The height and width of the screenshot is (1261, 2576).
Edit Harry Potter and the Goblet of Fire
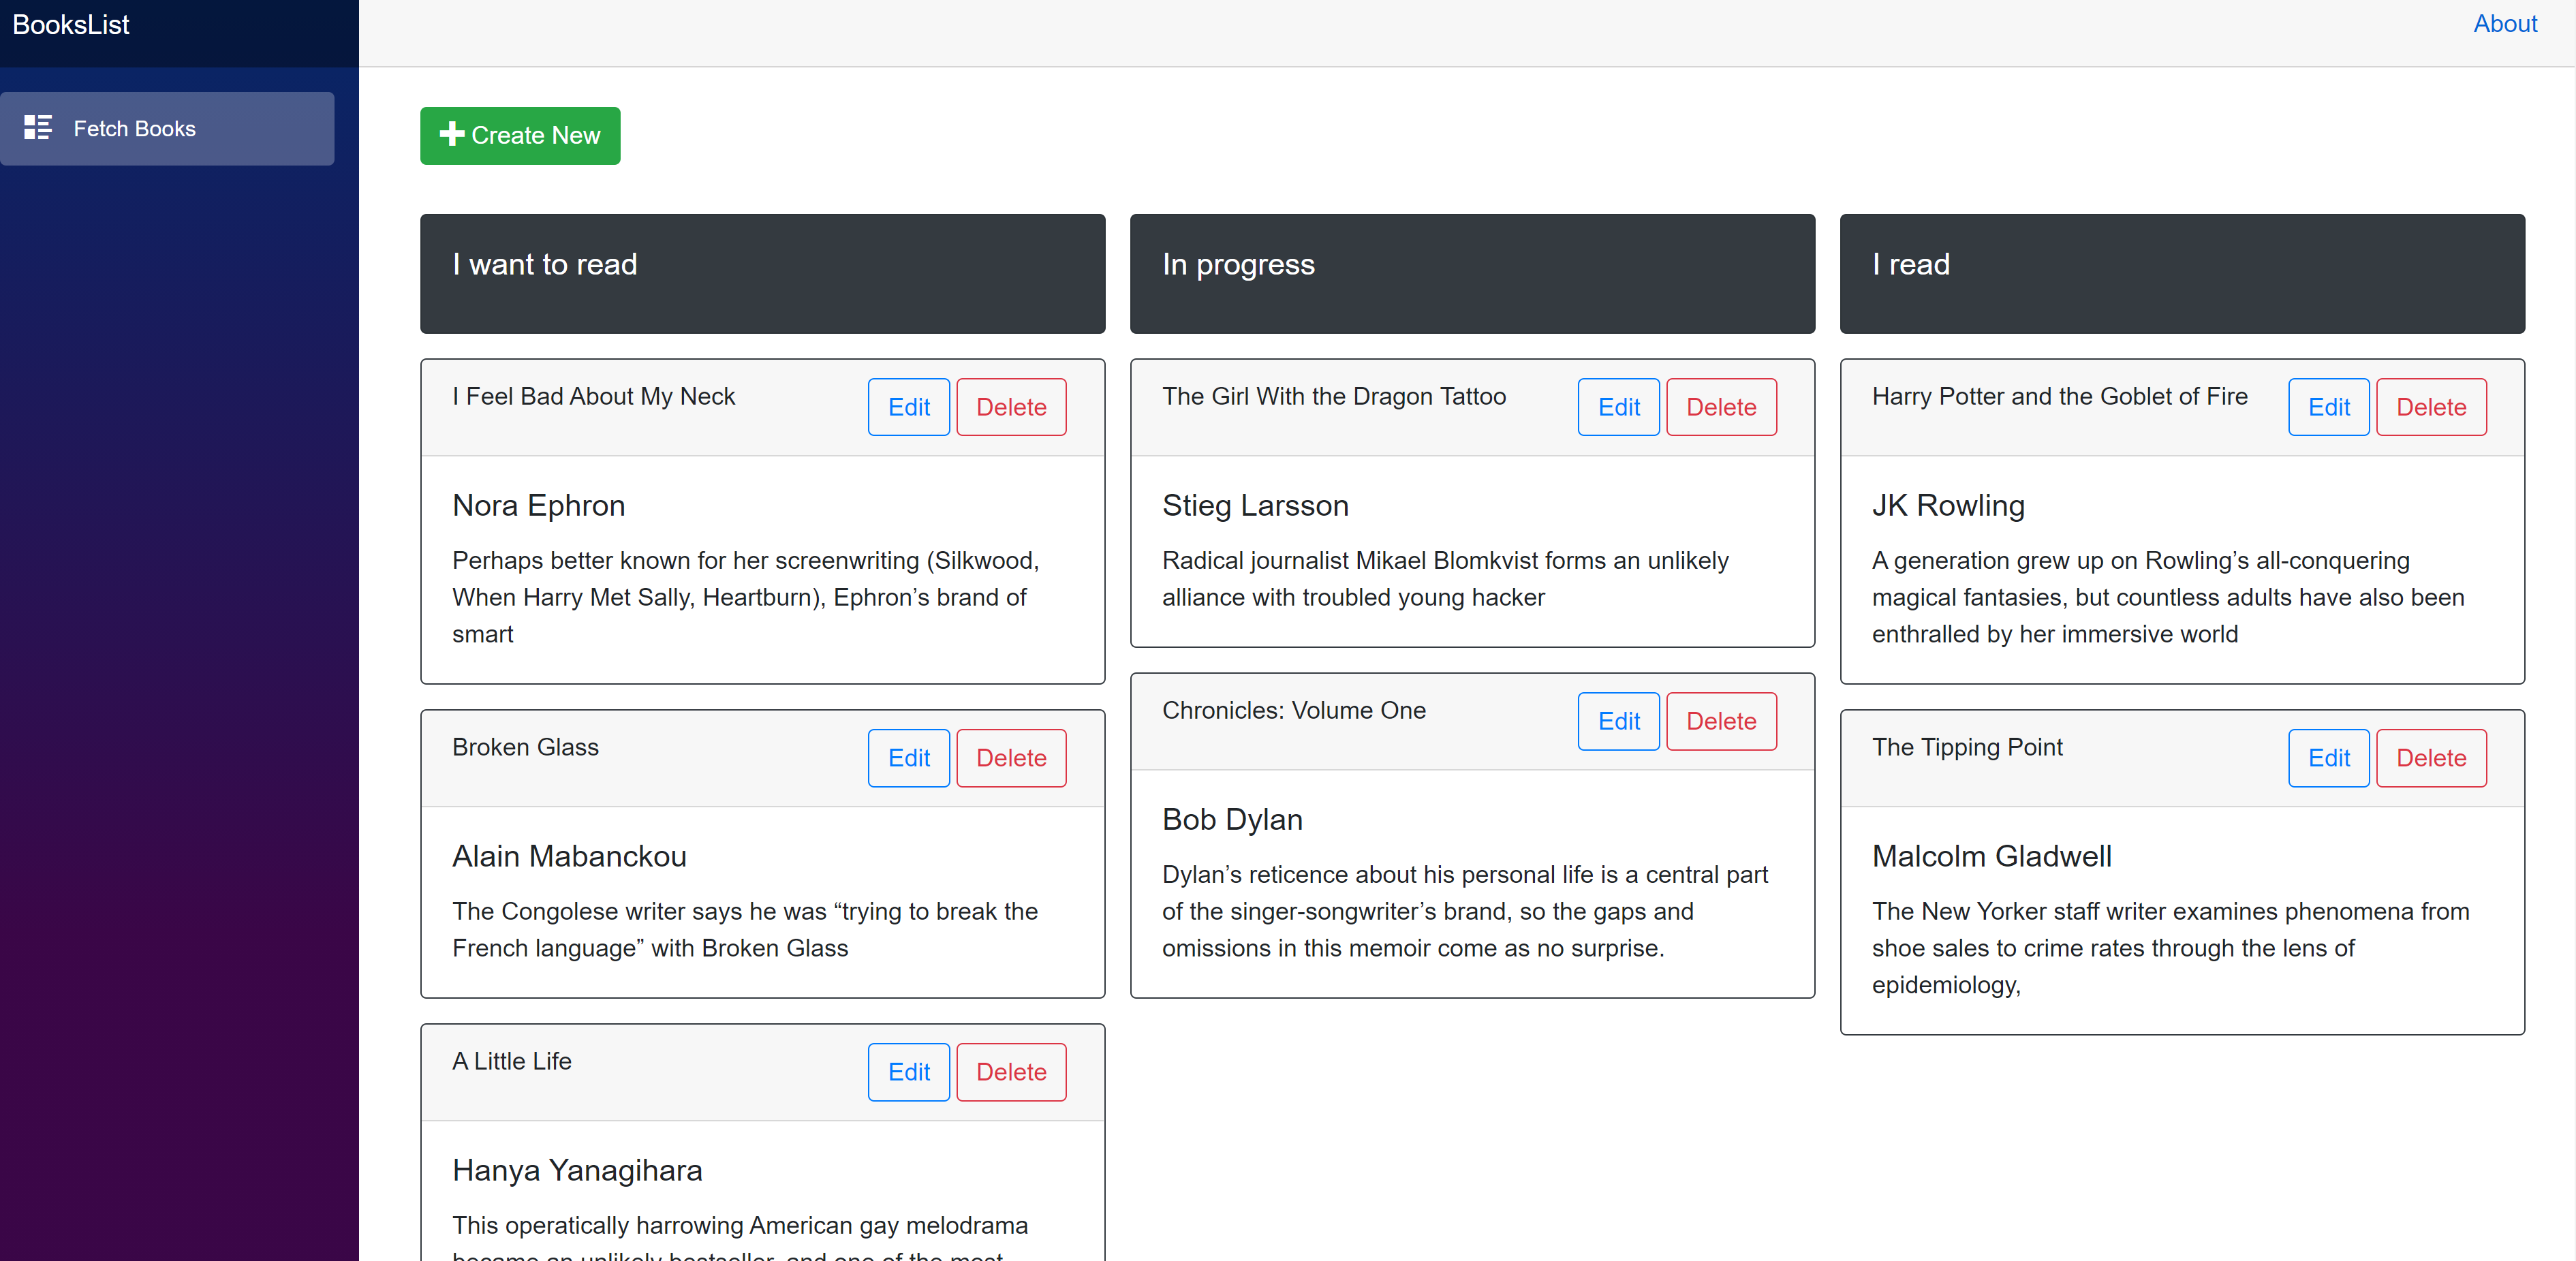click(2328, 407)
